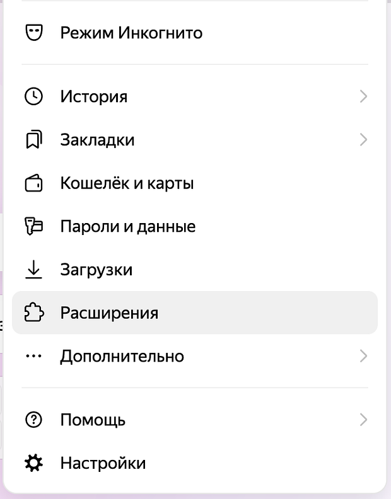Click the Help question mark icon

(x=33, y=420)
